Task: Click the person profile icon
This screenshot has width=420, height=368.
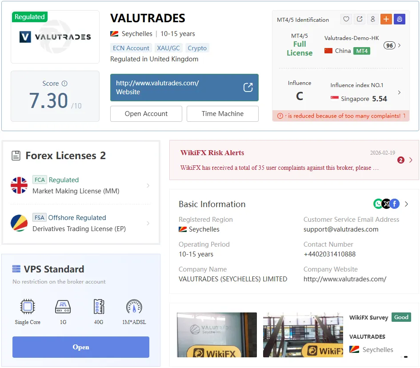Action: click(372, 19)
